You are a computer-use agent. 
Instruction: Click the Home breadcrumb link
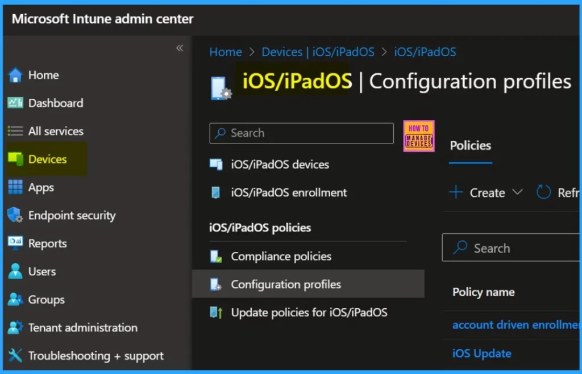[x=226, y=52]
